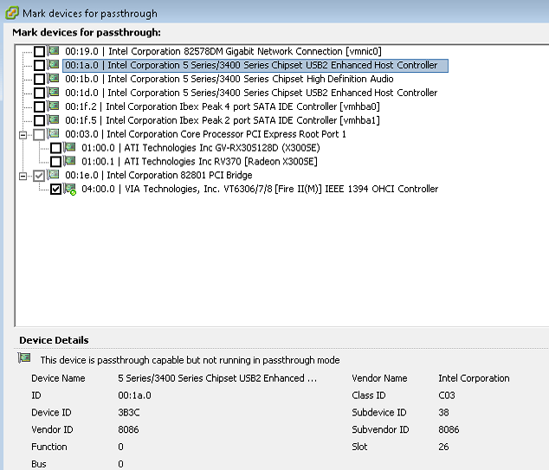Image resolution: width=549 pixels, height=470 pixels.
Task: Check the box for 00:1b.0 High Definition Audio
Action: tap(39, 79)
